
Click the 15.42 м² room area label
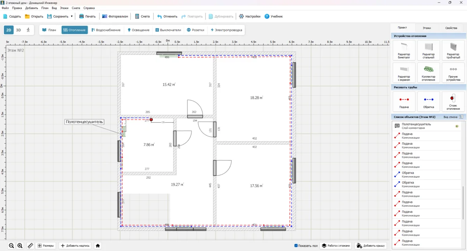pos(169,84)
